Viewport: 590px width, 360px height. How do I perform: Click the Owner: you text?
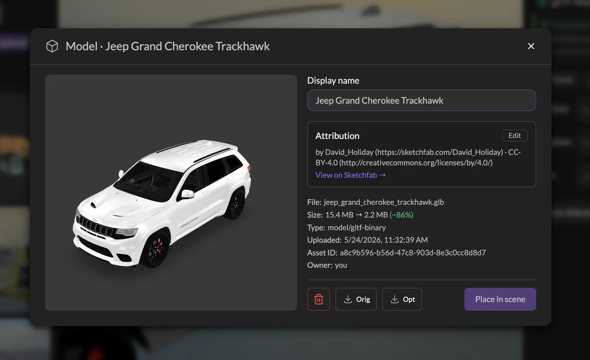(x=327, y=265)
